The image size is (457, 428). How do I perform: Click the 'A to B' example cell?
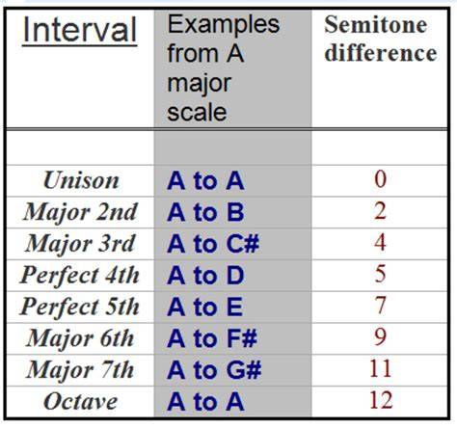click(205, 212)
